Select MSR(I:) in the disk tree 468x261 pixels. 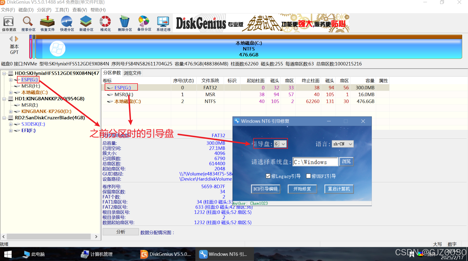[29, 105]
